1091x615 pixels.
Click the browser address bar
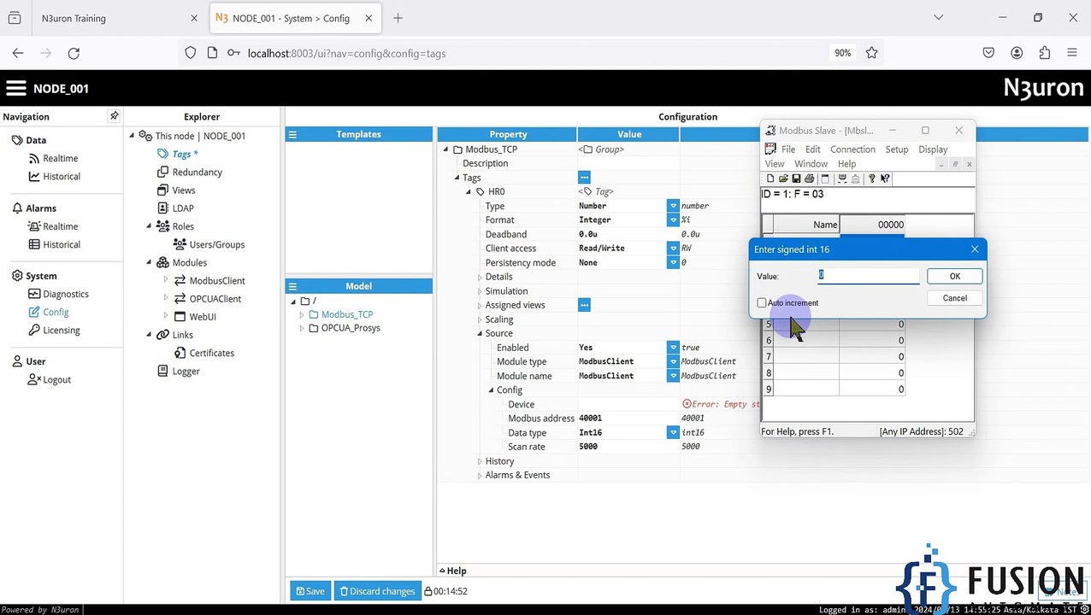(530, 53)
